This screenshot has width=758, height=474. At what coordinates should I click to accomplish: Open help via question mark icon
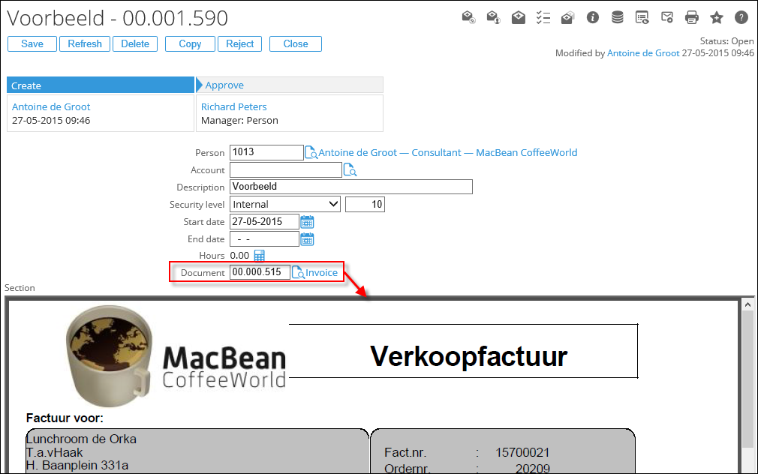[x=741, y=17]
